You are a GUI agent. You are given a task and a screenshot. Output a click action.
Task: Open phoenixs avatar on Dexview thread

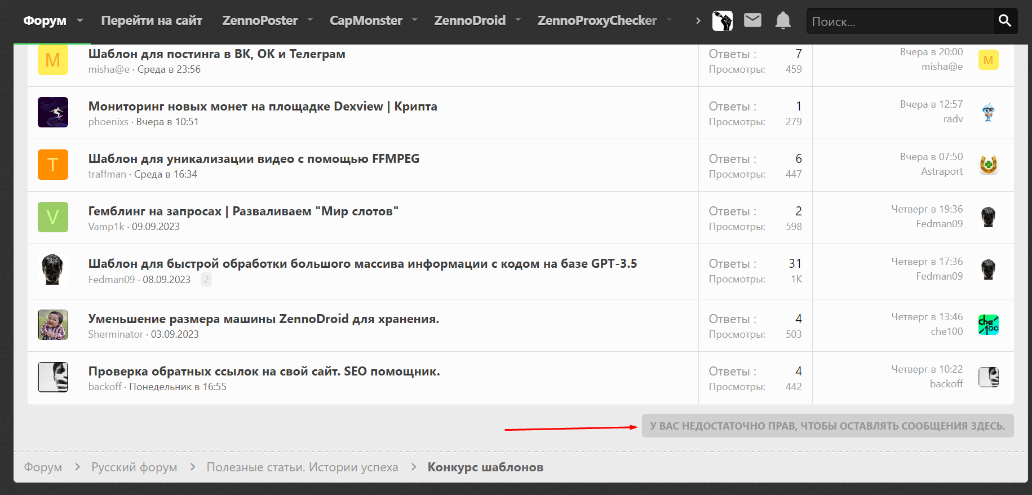click(x=53, y=112)
